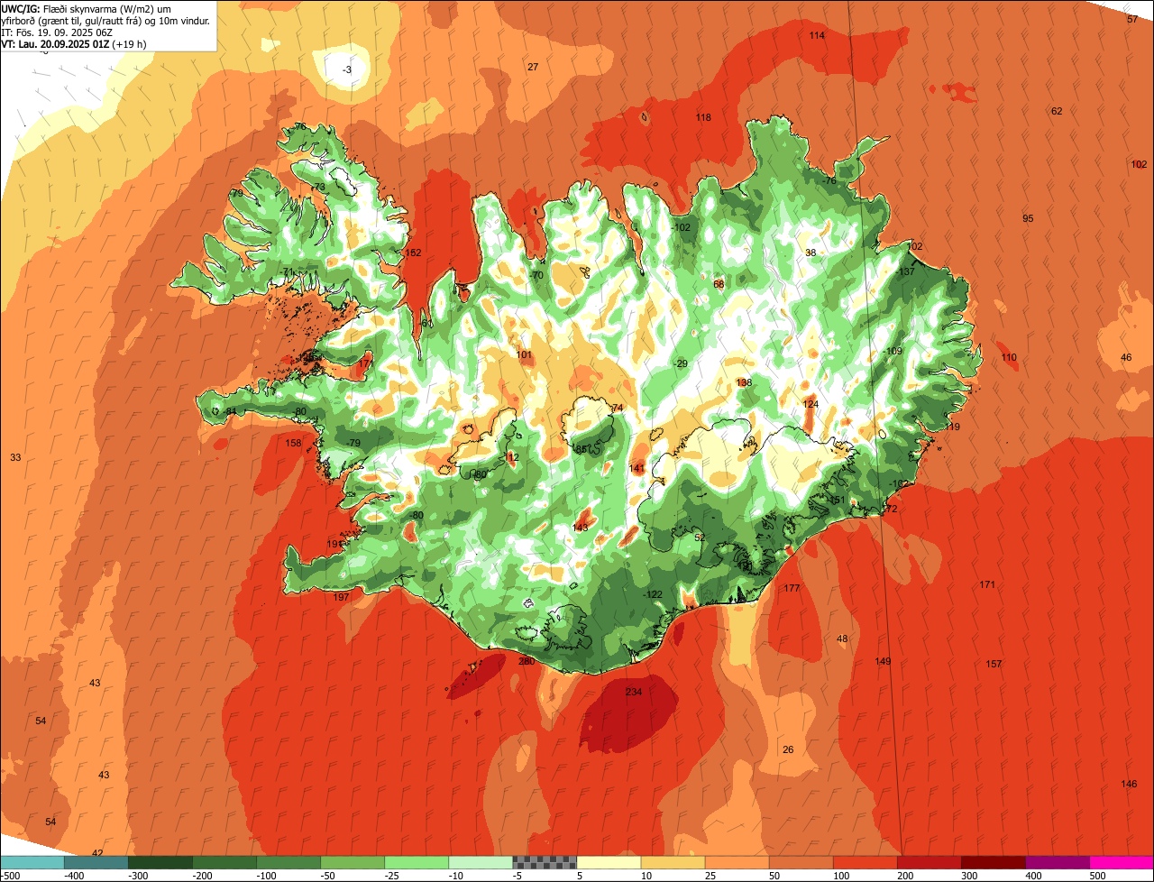Click the map value '62'
Screen dimensions: 1154x882
[1057, 111]
